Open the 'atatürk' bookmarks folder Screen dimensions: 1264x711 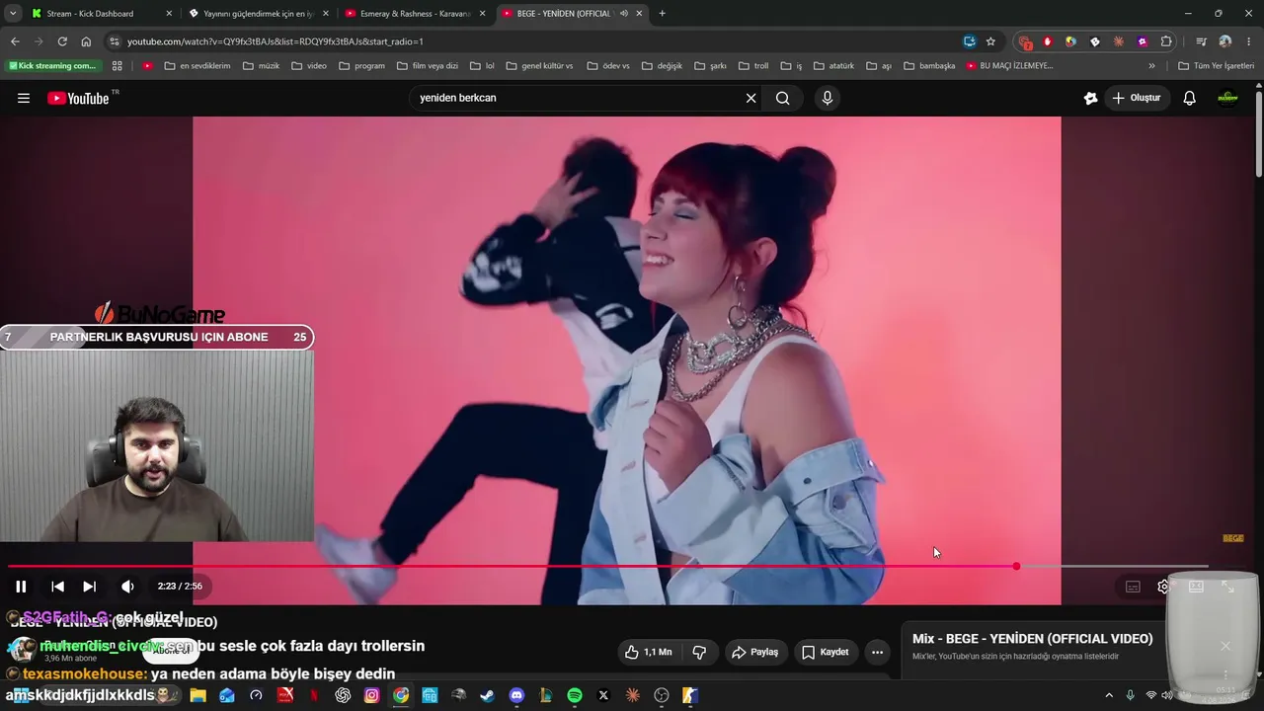[x=833, y=66]
